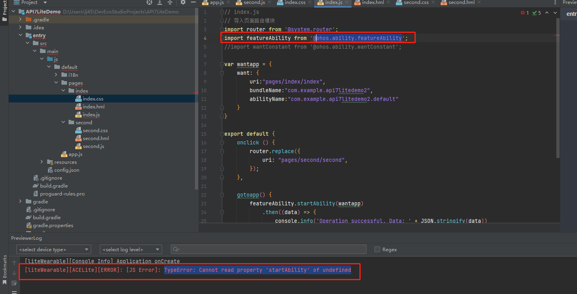This screenshot has width=577, height=294.
Task: Click the fold marker beside 'export default {'
Action: click(222, 134)
